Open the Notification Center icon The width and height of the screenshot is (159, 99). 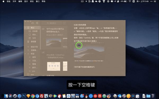tap(155, 1)
